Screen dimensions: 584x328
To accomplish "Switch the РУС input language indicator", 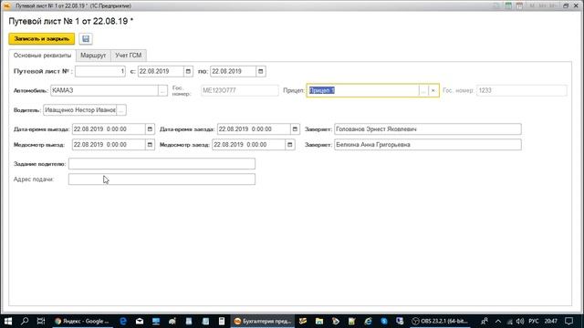I will pos(534,321).
